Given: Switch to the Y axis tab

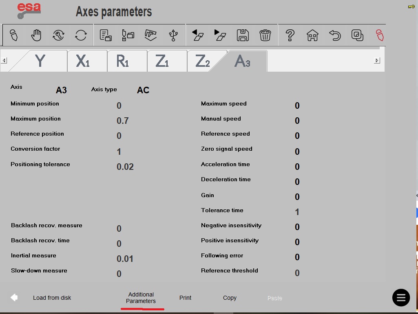Looking at the screenshot, I should tap(40, 61).
